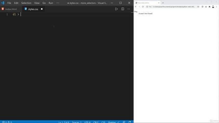Click the Prettier status bar item
The width and height of the screenshot is (219, 123).
[114, 122]
